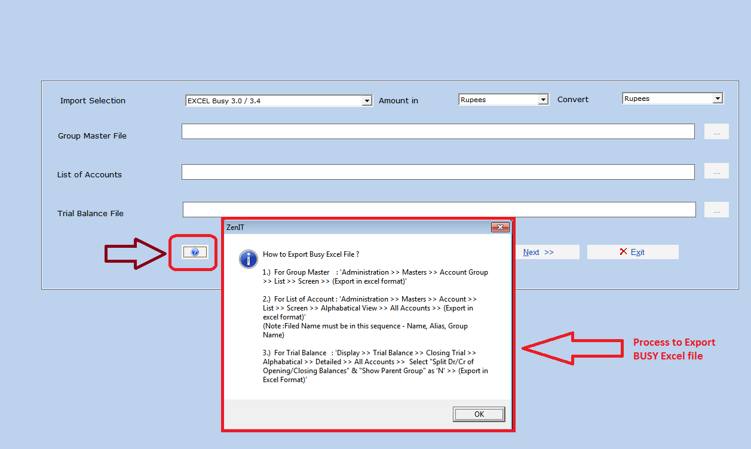Click the 'Import Selection' label
Screen dimensions: 751x449
click(x=93, y=101)
